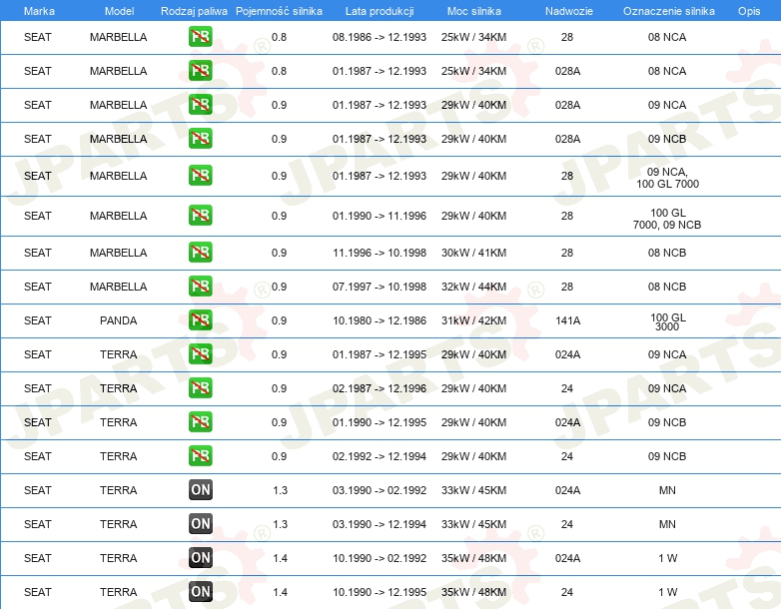This screenshot has height=609, width=781.
Task: Click petrol icon in row dated 01.1990 -> 11.1996
Action: click(200, 216)
